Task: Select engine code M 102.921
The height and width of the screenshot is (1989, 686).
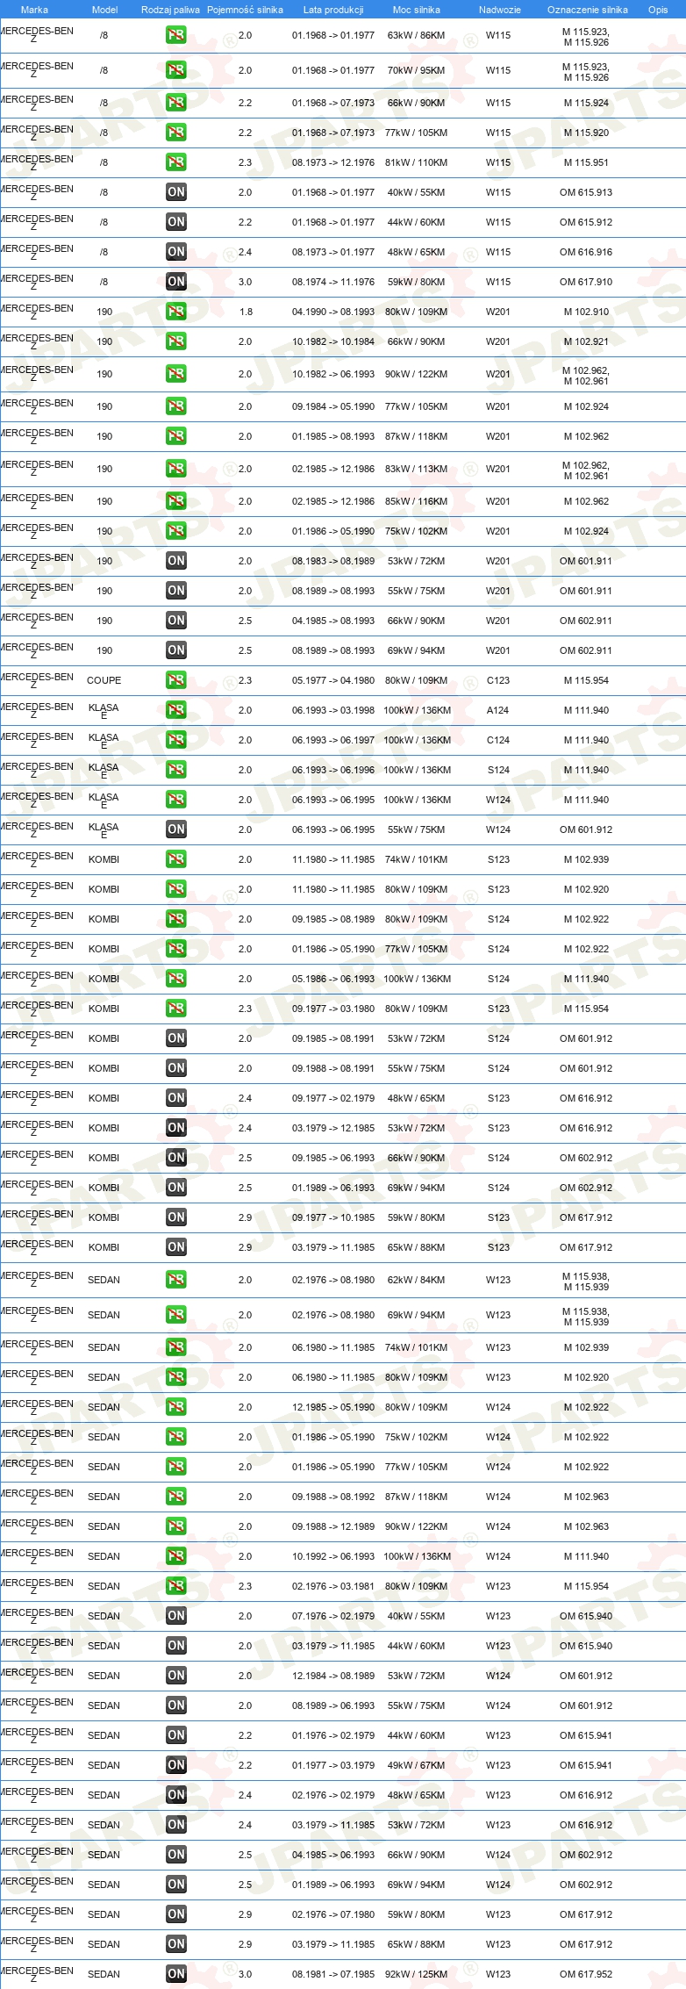Action: pos(586,341)
